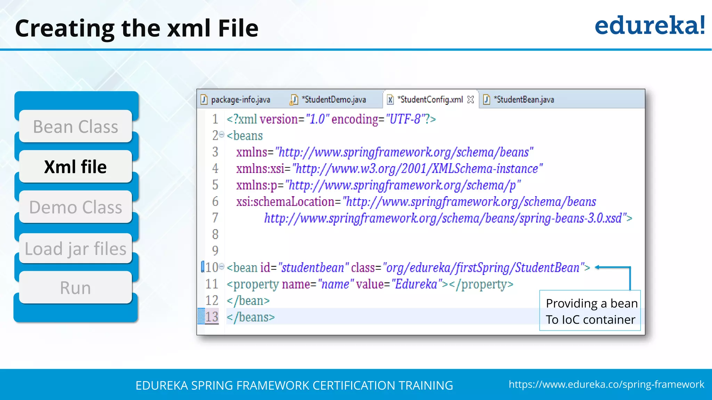
Task: Collapse the bean element on line 10
Action: (222, 267)
